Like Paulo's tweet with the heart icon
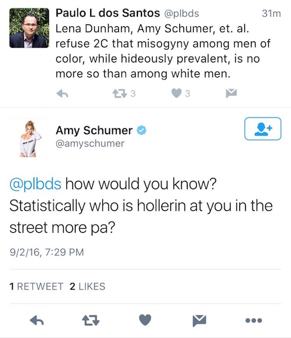The height and width of the screenshot is (338, 291). (x=176, y=93)
